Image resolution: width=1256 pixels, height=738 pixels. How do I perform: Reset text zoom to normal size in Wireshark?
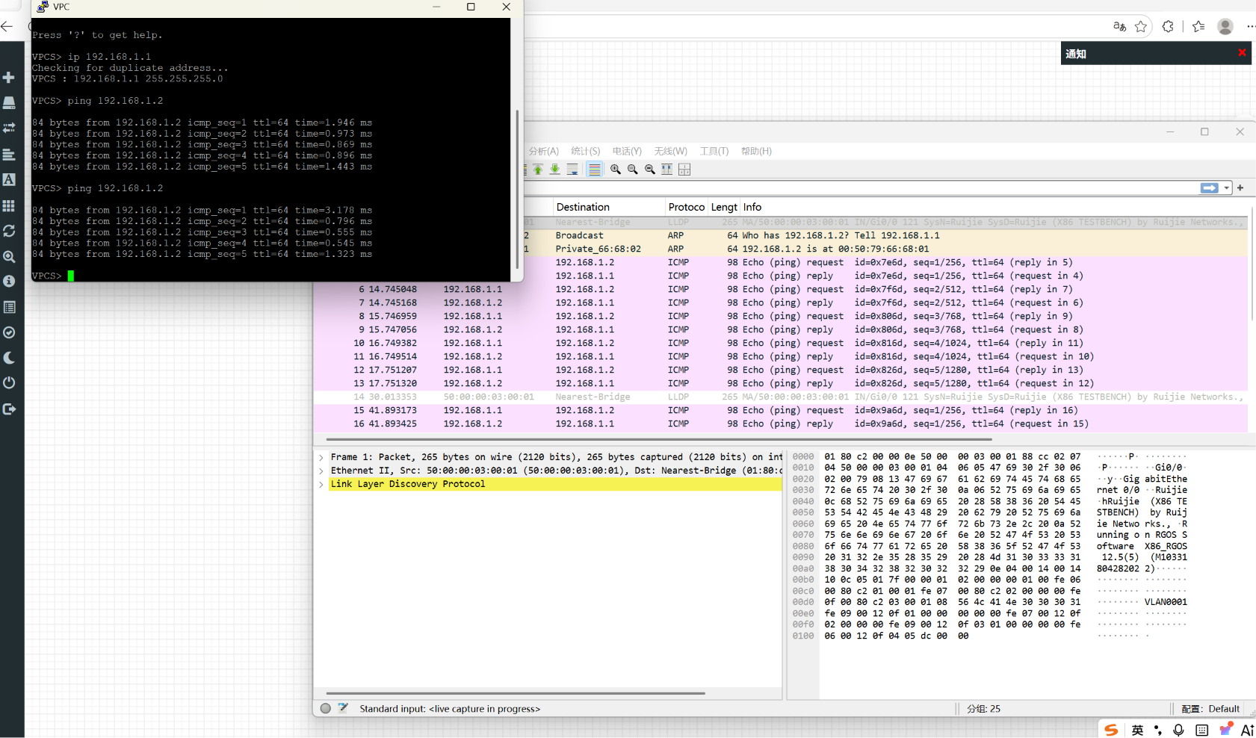tap(650, 170)
